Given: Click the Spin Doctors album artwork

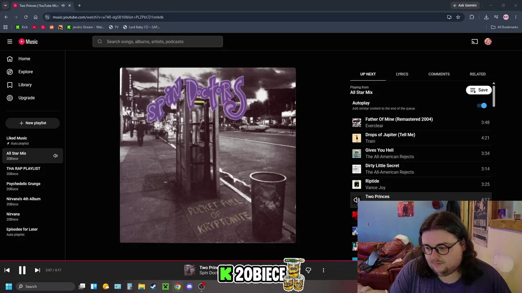Looking at the screenshot, I should 208,155.
